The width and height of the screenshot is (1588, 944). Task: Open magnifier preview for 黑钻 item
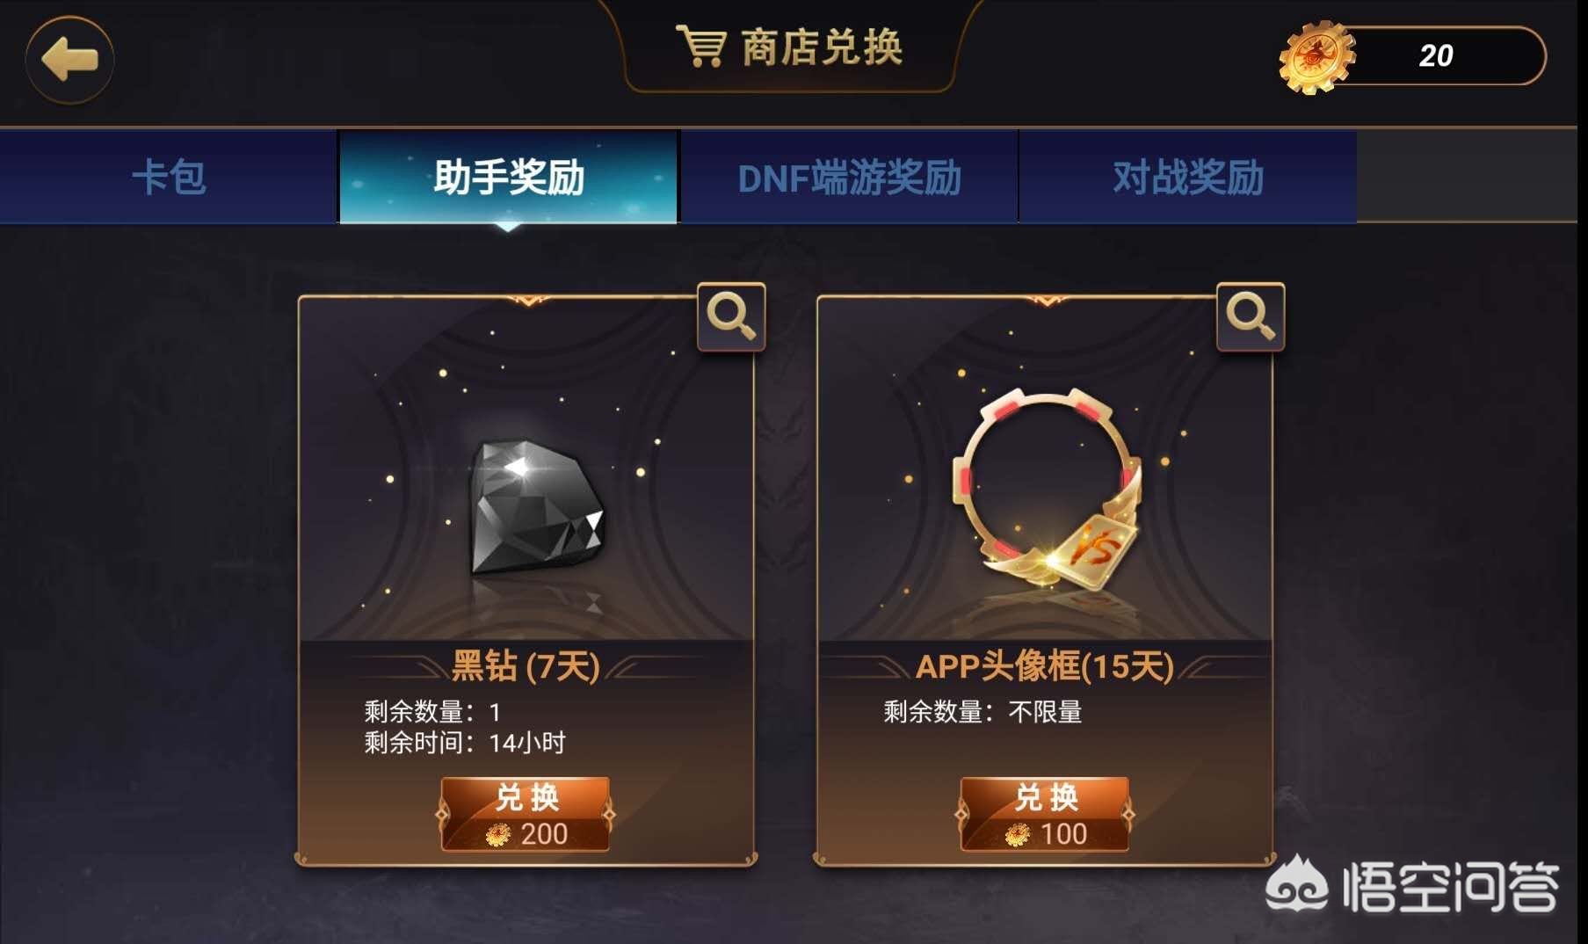[x=731, y=316]
